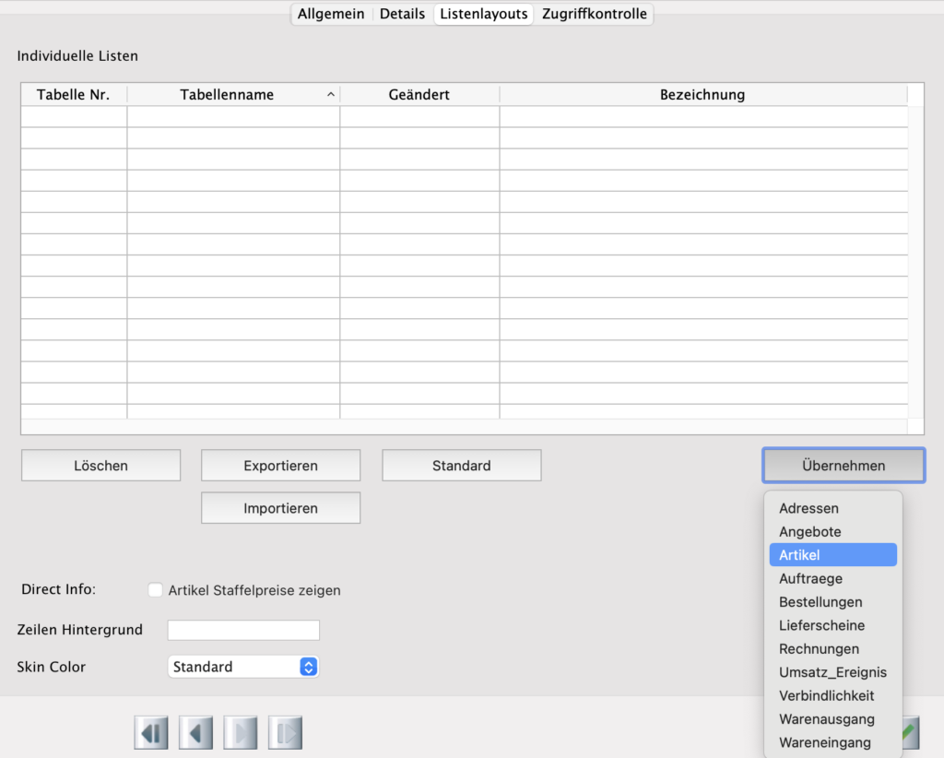Screen dimensions: 944x758
Task: Click the previous record arrow icon
Action: point(195,733)
